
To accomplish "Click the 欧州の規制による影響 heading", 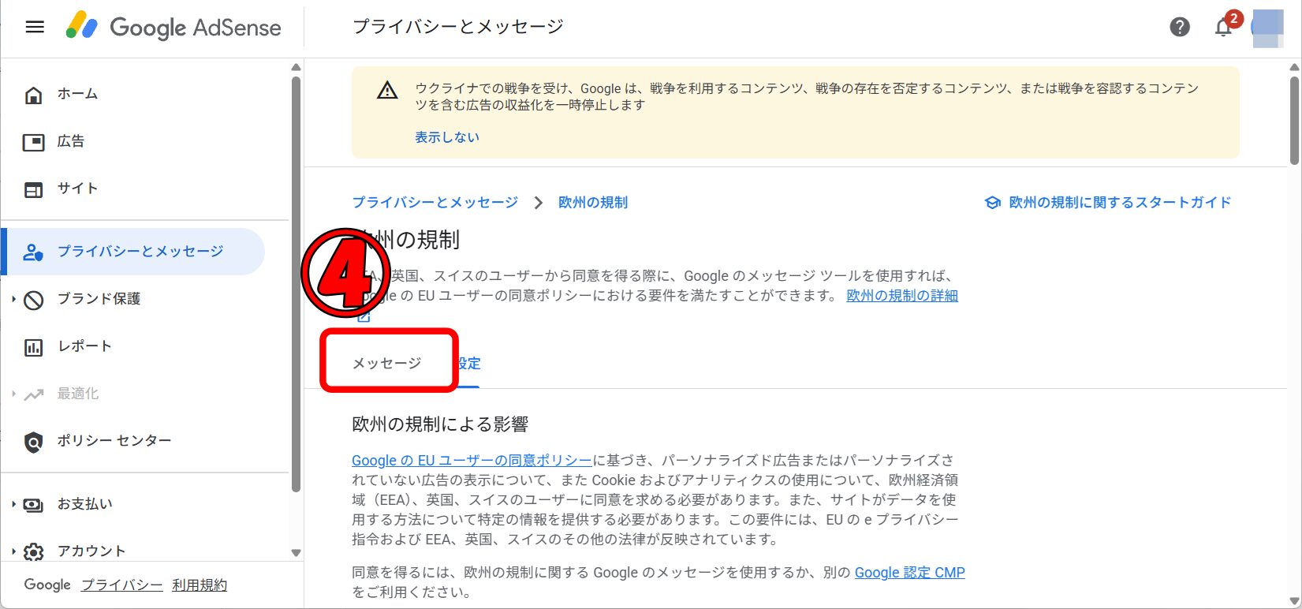I will point(440,424).
